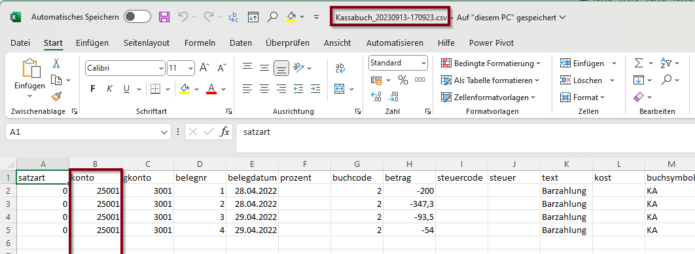Apply the yellow fill color bucket

(185, 89)
